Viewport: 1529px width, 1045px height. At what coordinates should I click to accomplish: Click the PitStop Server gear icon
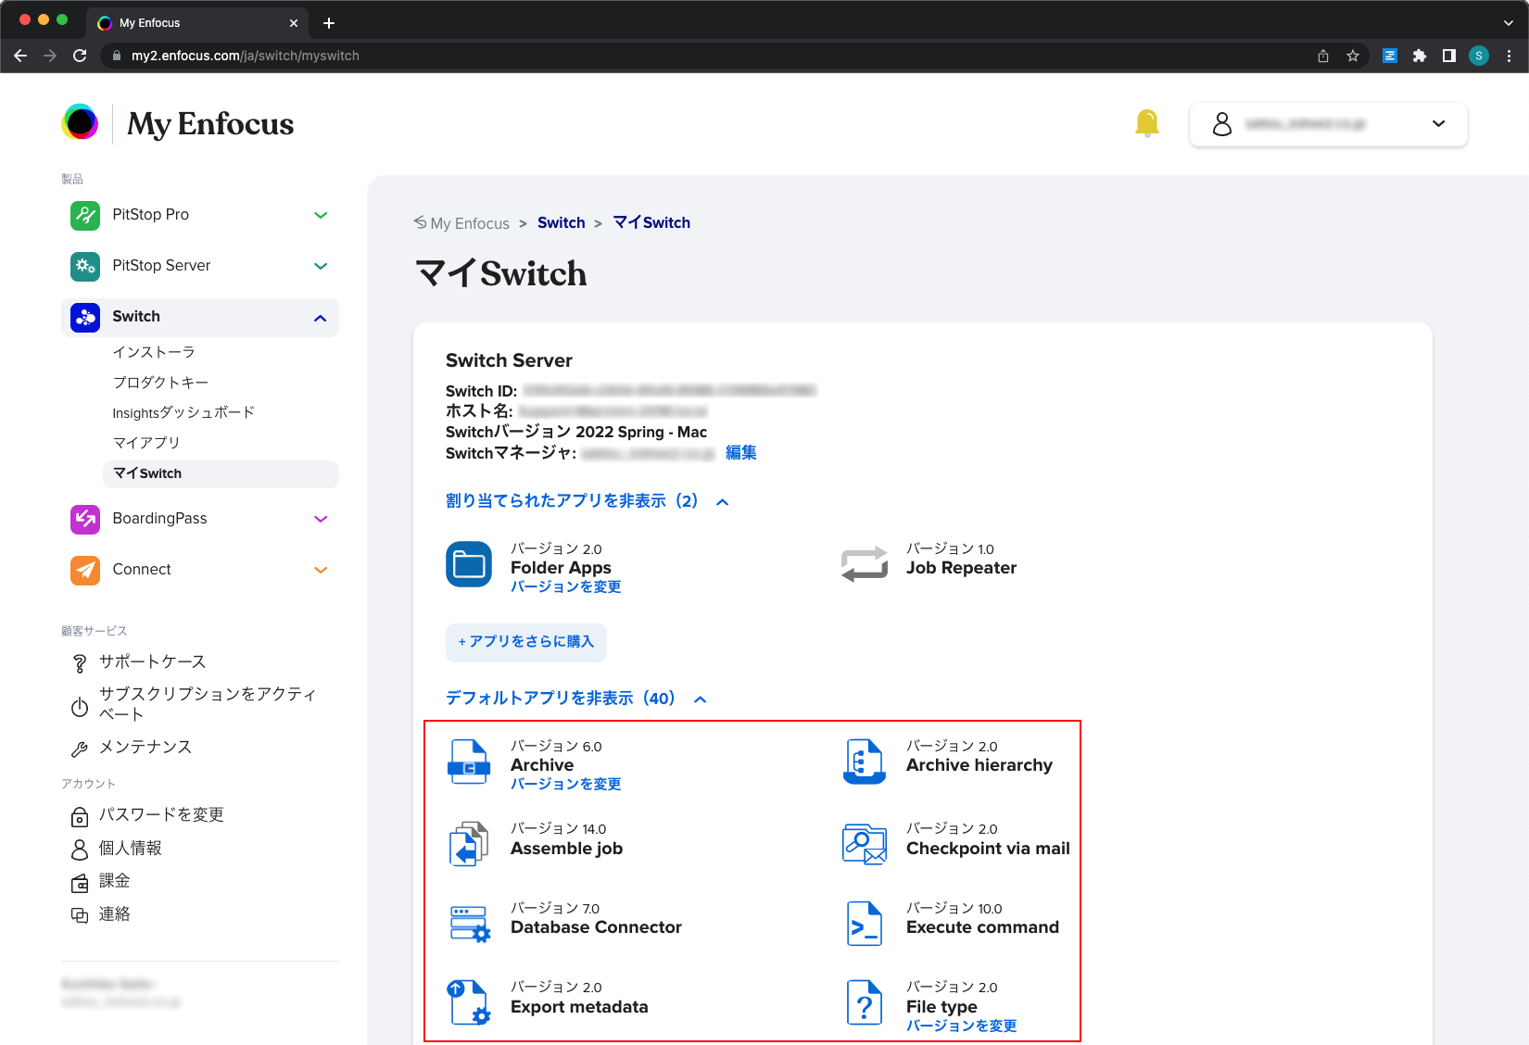85,266
